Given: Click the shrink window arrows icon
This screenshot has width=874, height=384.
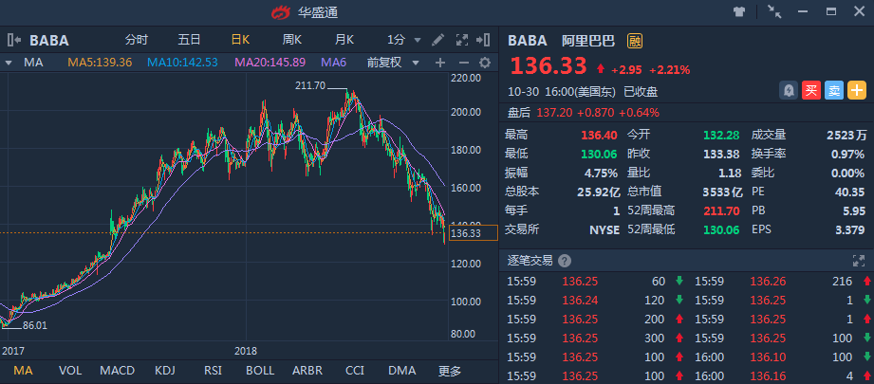Looking at the screenshot, I should coord(774,12).
